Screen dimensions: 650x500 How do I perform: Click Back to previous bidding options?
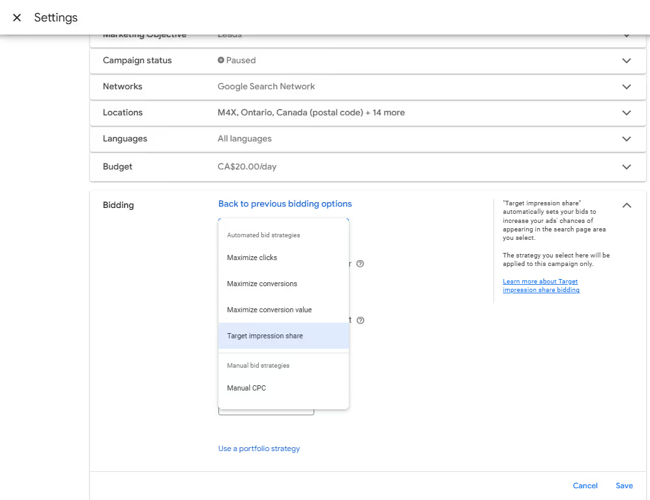(285, 204)
